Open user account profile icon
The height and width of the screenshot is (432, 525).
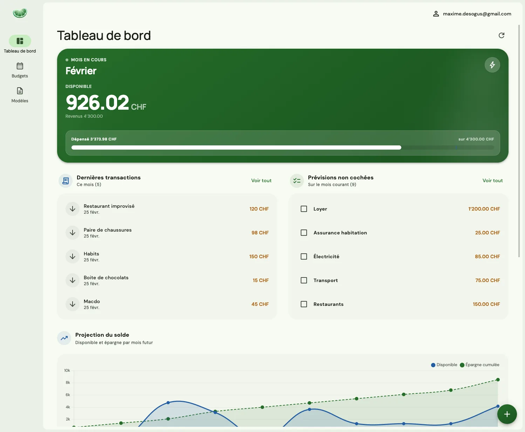(x=436, y=14)
